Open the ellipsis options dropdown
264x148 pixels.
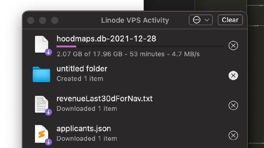pyautogui.click(x=201, y=20)
